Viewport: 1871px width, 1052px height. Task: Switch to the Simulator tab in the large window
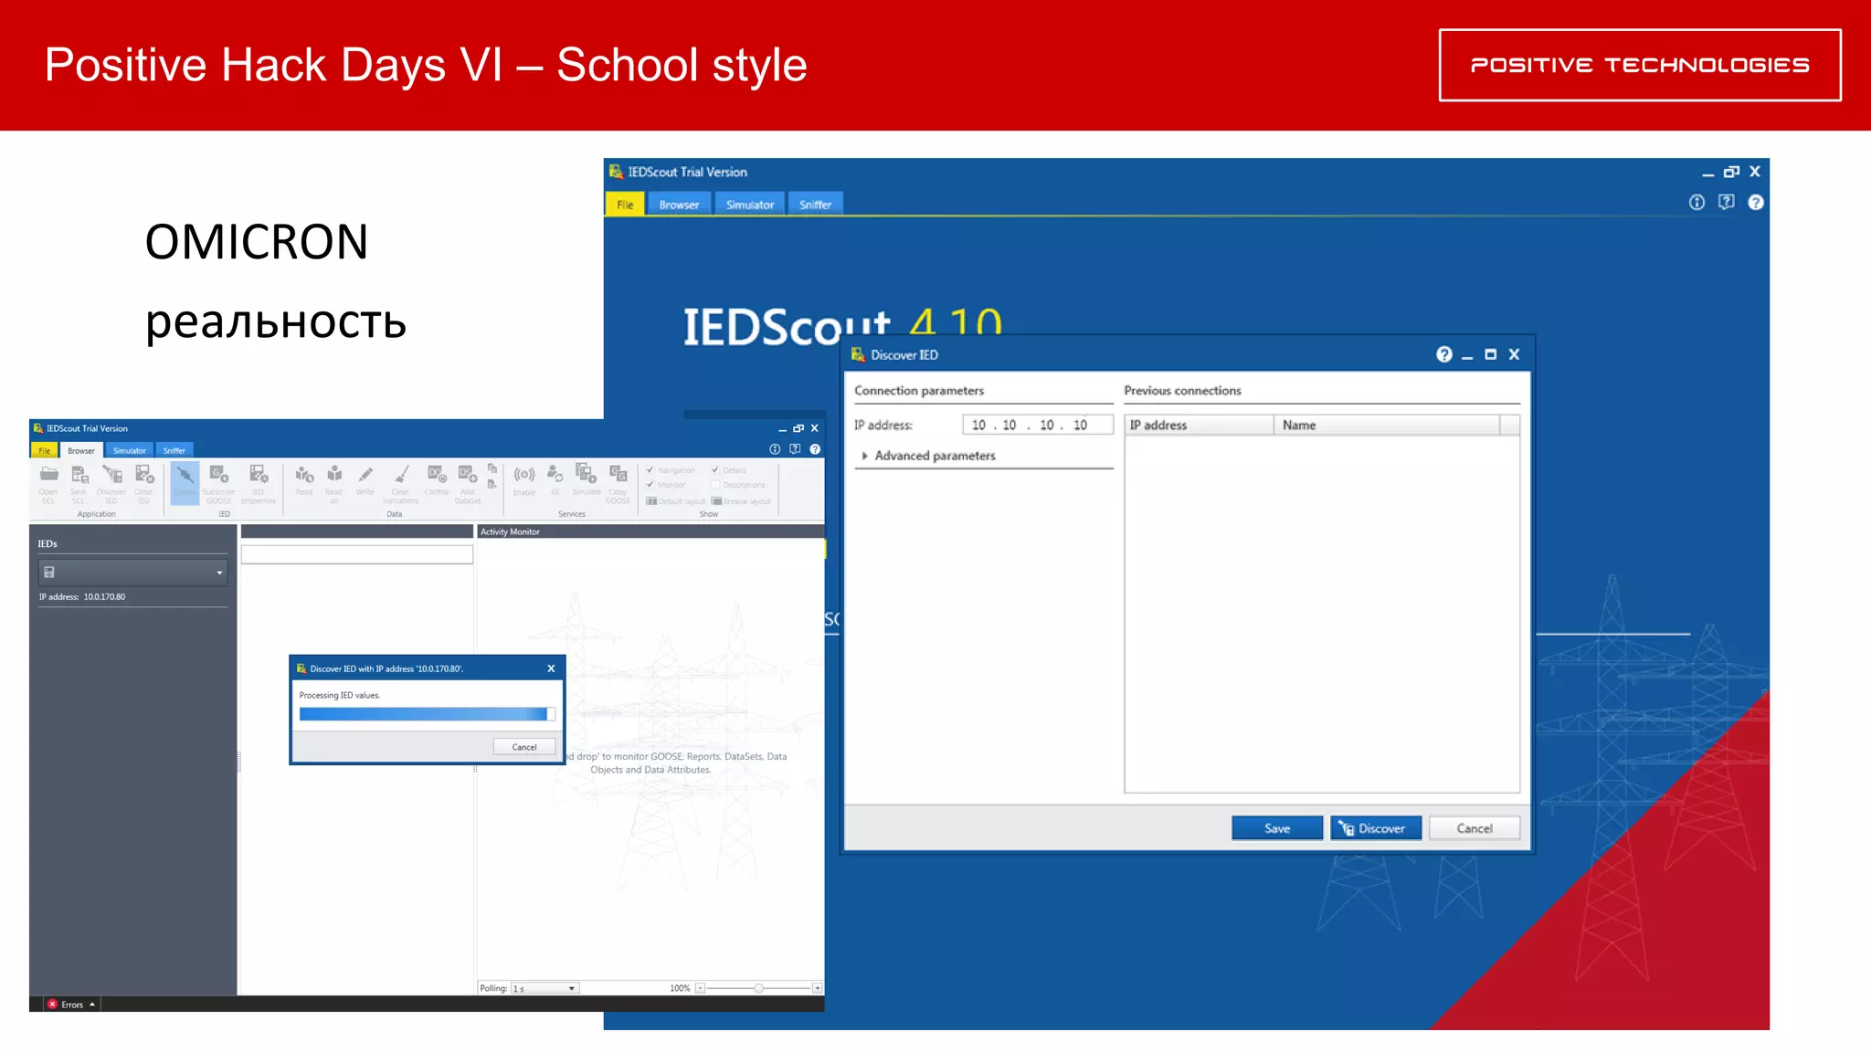750,205
